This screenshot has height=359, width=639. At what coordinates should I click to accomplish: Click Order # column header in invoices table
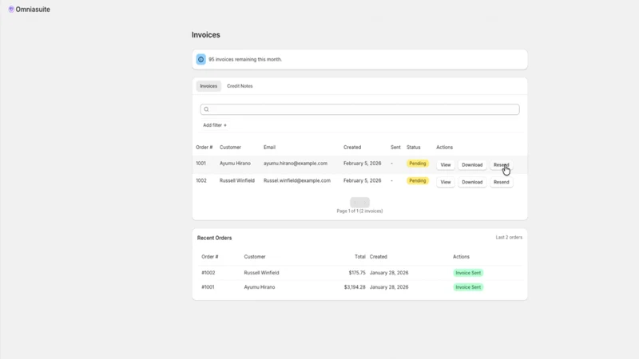point(204,148)
